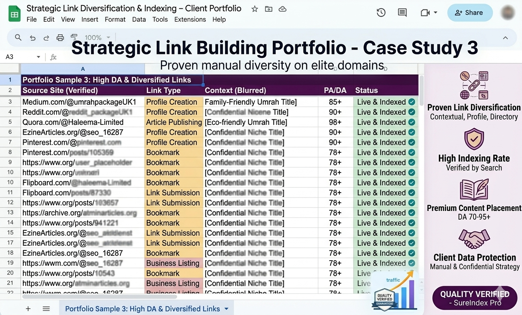Open the sheet tab dropdown menu
This screenshot has height=315, width=522.
[226, 309]
